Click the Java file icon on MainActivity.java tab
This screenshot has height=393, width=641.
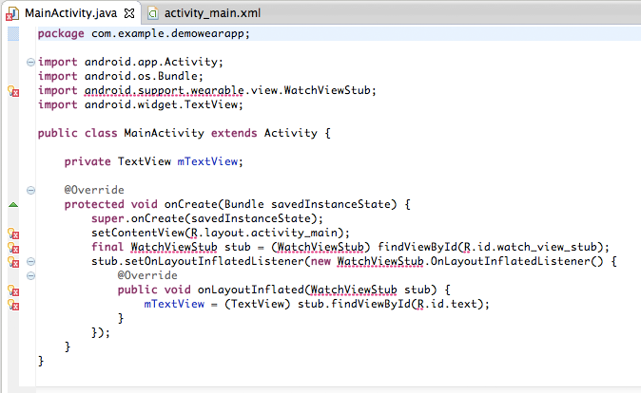pos(12,13)
